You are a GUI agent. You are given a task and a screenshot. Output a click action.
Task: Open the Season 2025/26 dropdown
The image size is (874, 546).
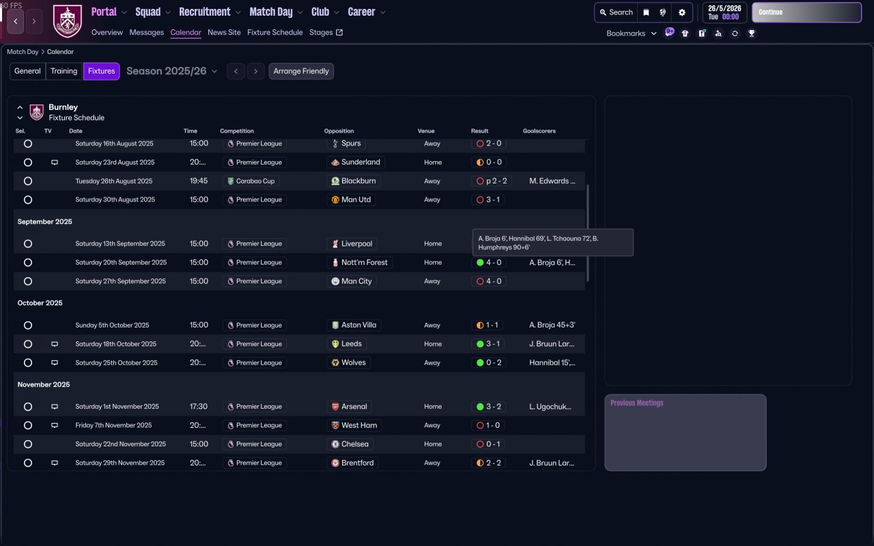pos(172,71)
